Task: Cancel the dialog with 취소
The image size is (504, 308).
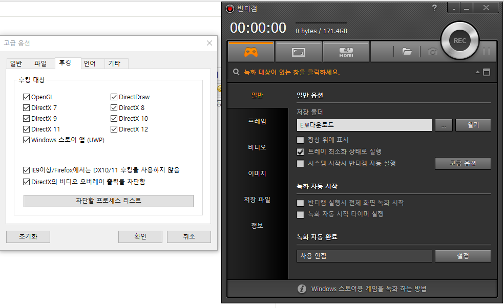Action: pos(189,237)
